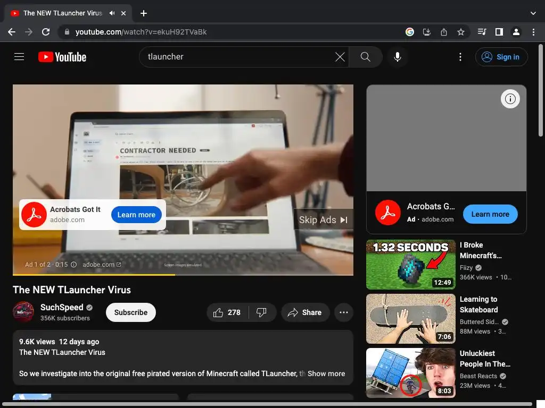This screenshot has width=545, height=408.
Task: Reload the YouTube page
Action: (x=46, y=32)
